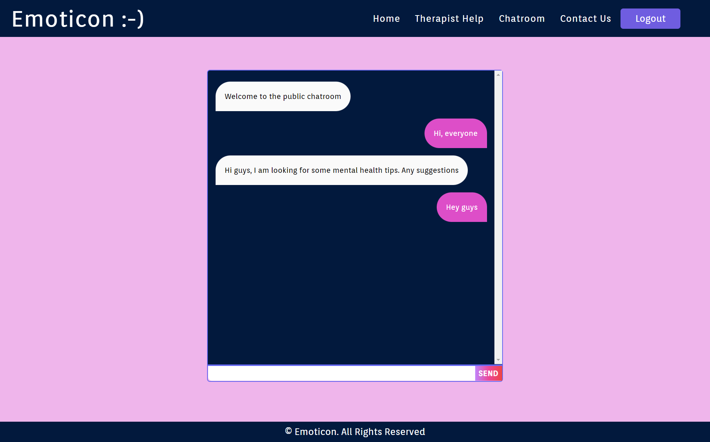This screenshot has width=710, height=442.
Task: Click the copyright symbol in the footer
Action: tap(288, 431)
